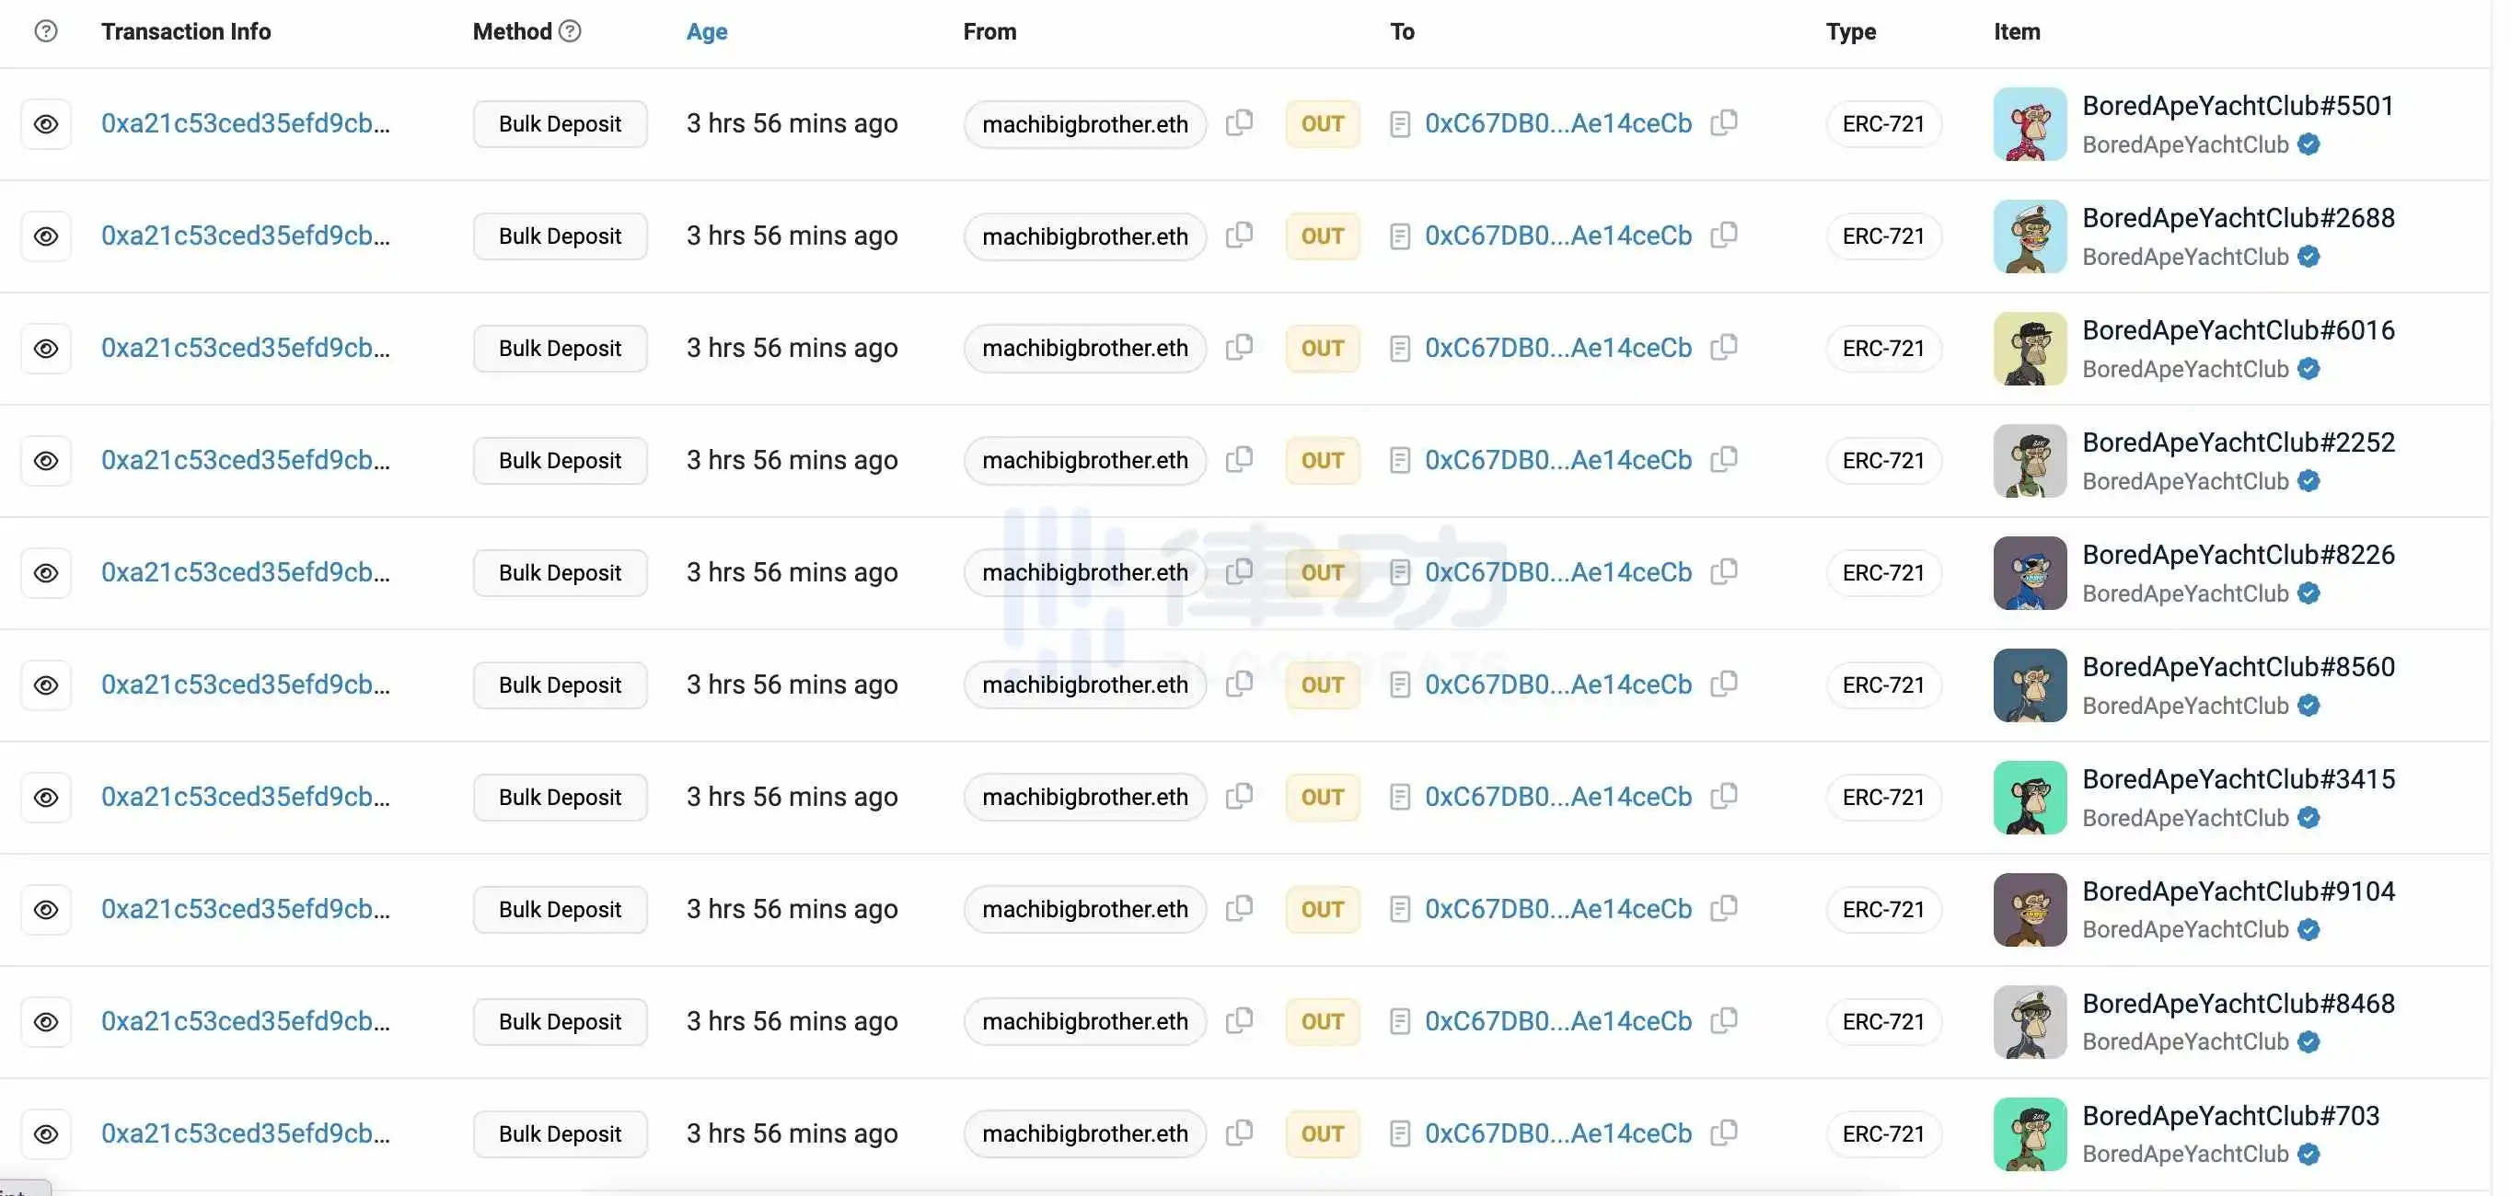
Task: Click '3 hrs 56 mins ago' in the #2252 row
Action: pyautogui.click(x=792, y=461)
